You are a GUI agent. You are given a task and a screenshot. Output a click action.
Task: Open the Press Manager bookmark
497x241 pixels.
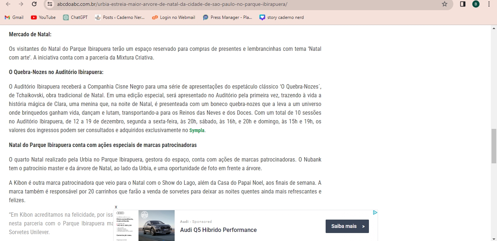pyautogui.click(x=227, y=17)
